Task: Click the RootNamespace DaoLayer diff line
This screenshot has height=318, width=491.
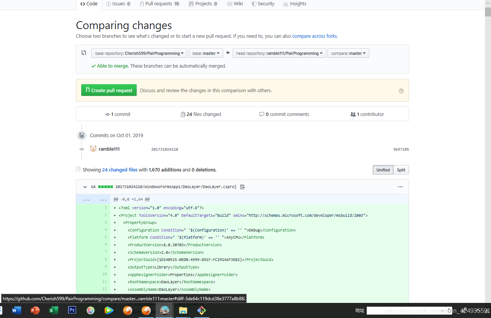Action: coord(259,282)
